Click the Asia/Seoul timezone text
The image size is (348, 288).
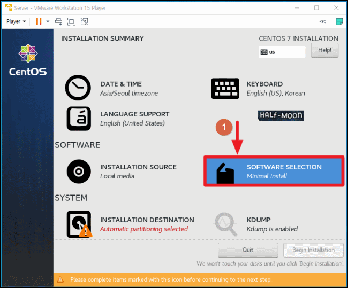(x=129, y=94)
